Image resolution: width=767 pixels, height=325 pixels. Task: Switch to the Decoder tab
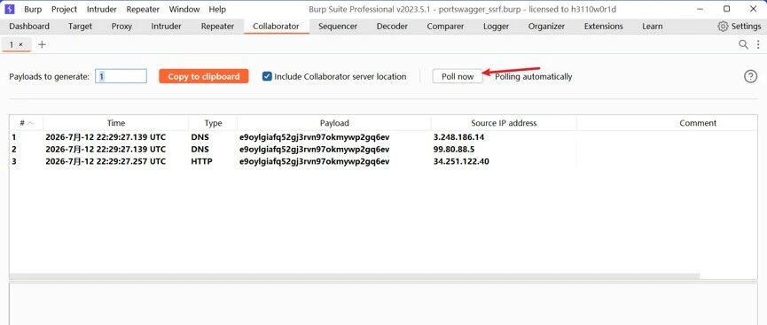point(392,27)
